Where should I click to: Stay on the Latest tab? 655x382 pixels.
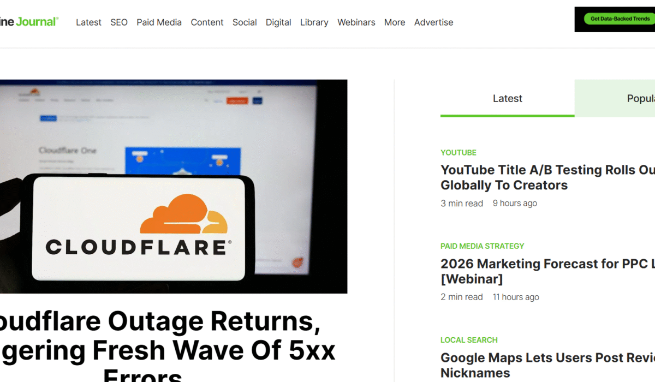(507, 98)
